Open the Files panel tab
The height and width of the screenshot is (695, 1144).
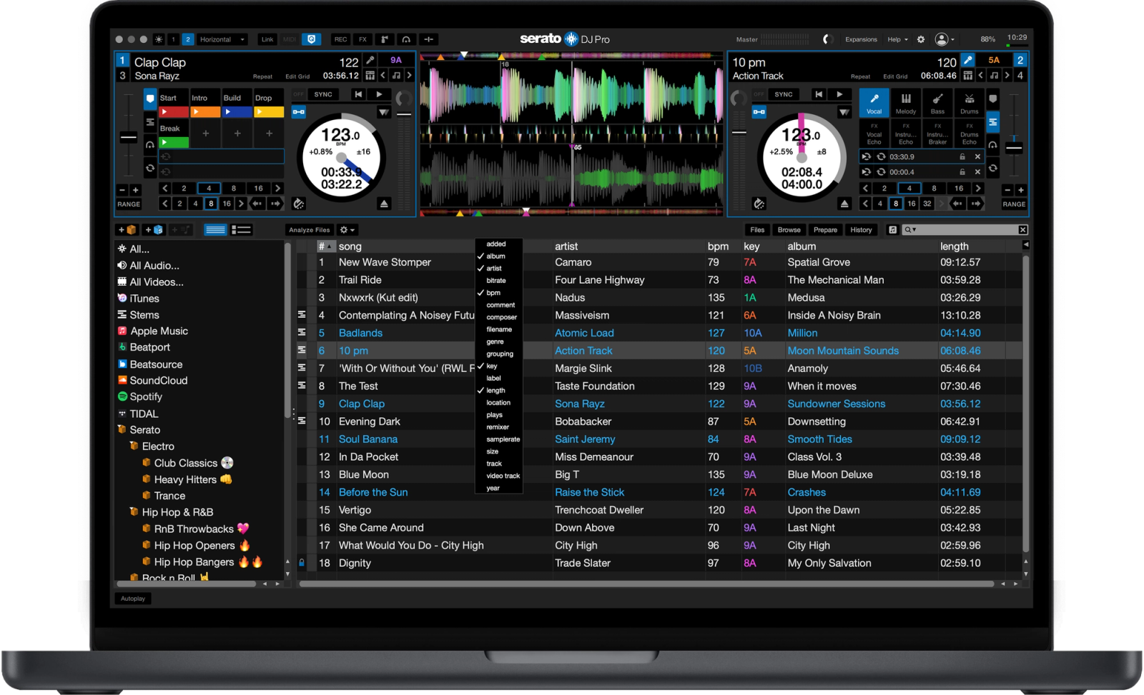coord(757,230)
